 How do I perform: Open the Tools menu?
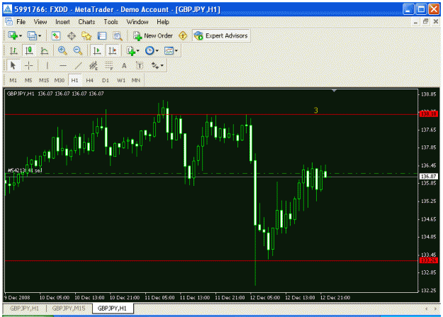click(111, 22)
